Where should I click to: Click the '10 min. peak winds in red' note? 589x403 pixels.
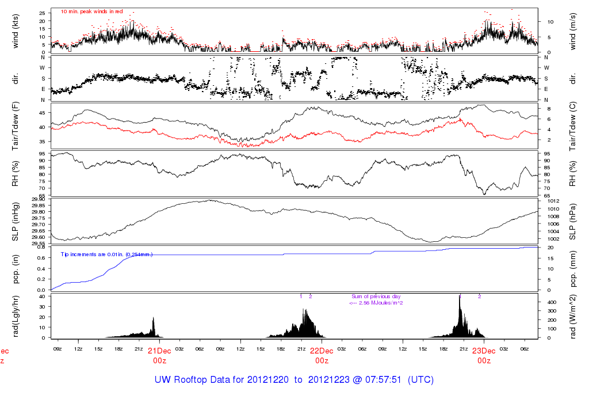tap(91, 12)
